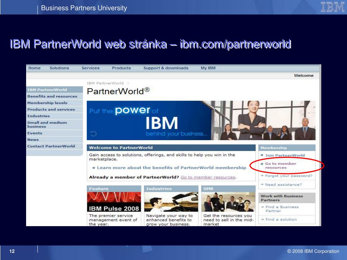The image size is (347, 260).
Task: Click the circled Go to member resources link
Action: click(280, 166)
